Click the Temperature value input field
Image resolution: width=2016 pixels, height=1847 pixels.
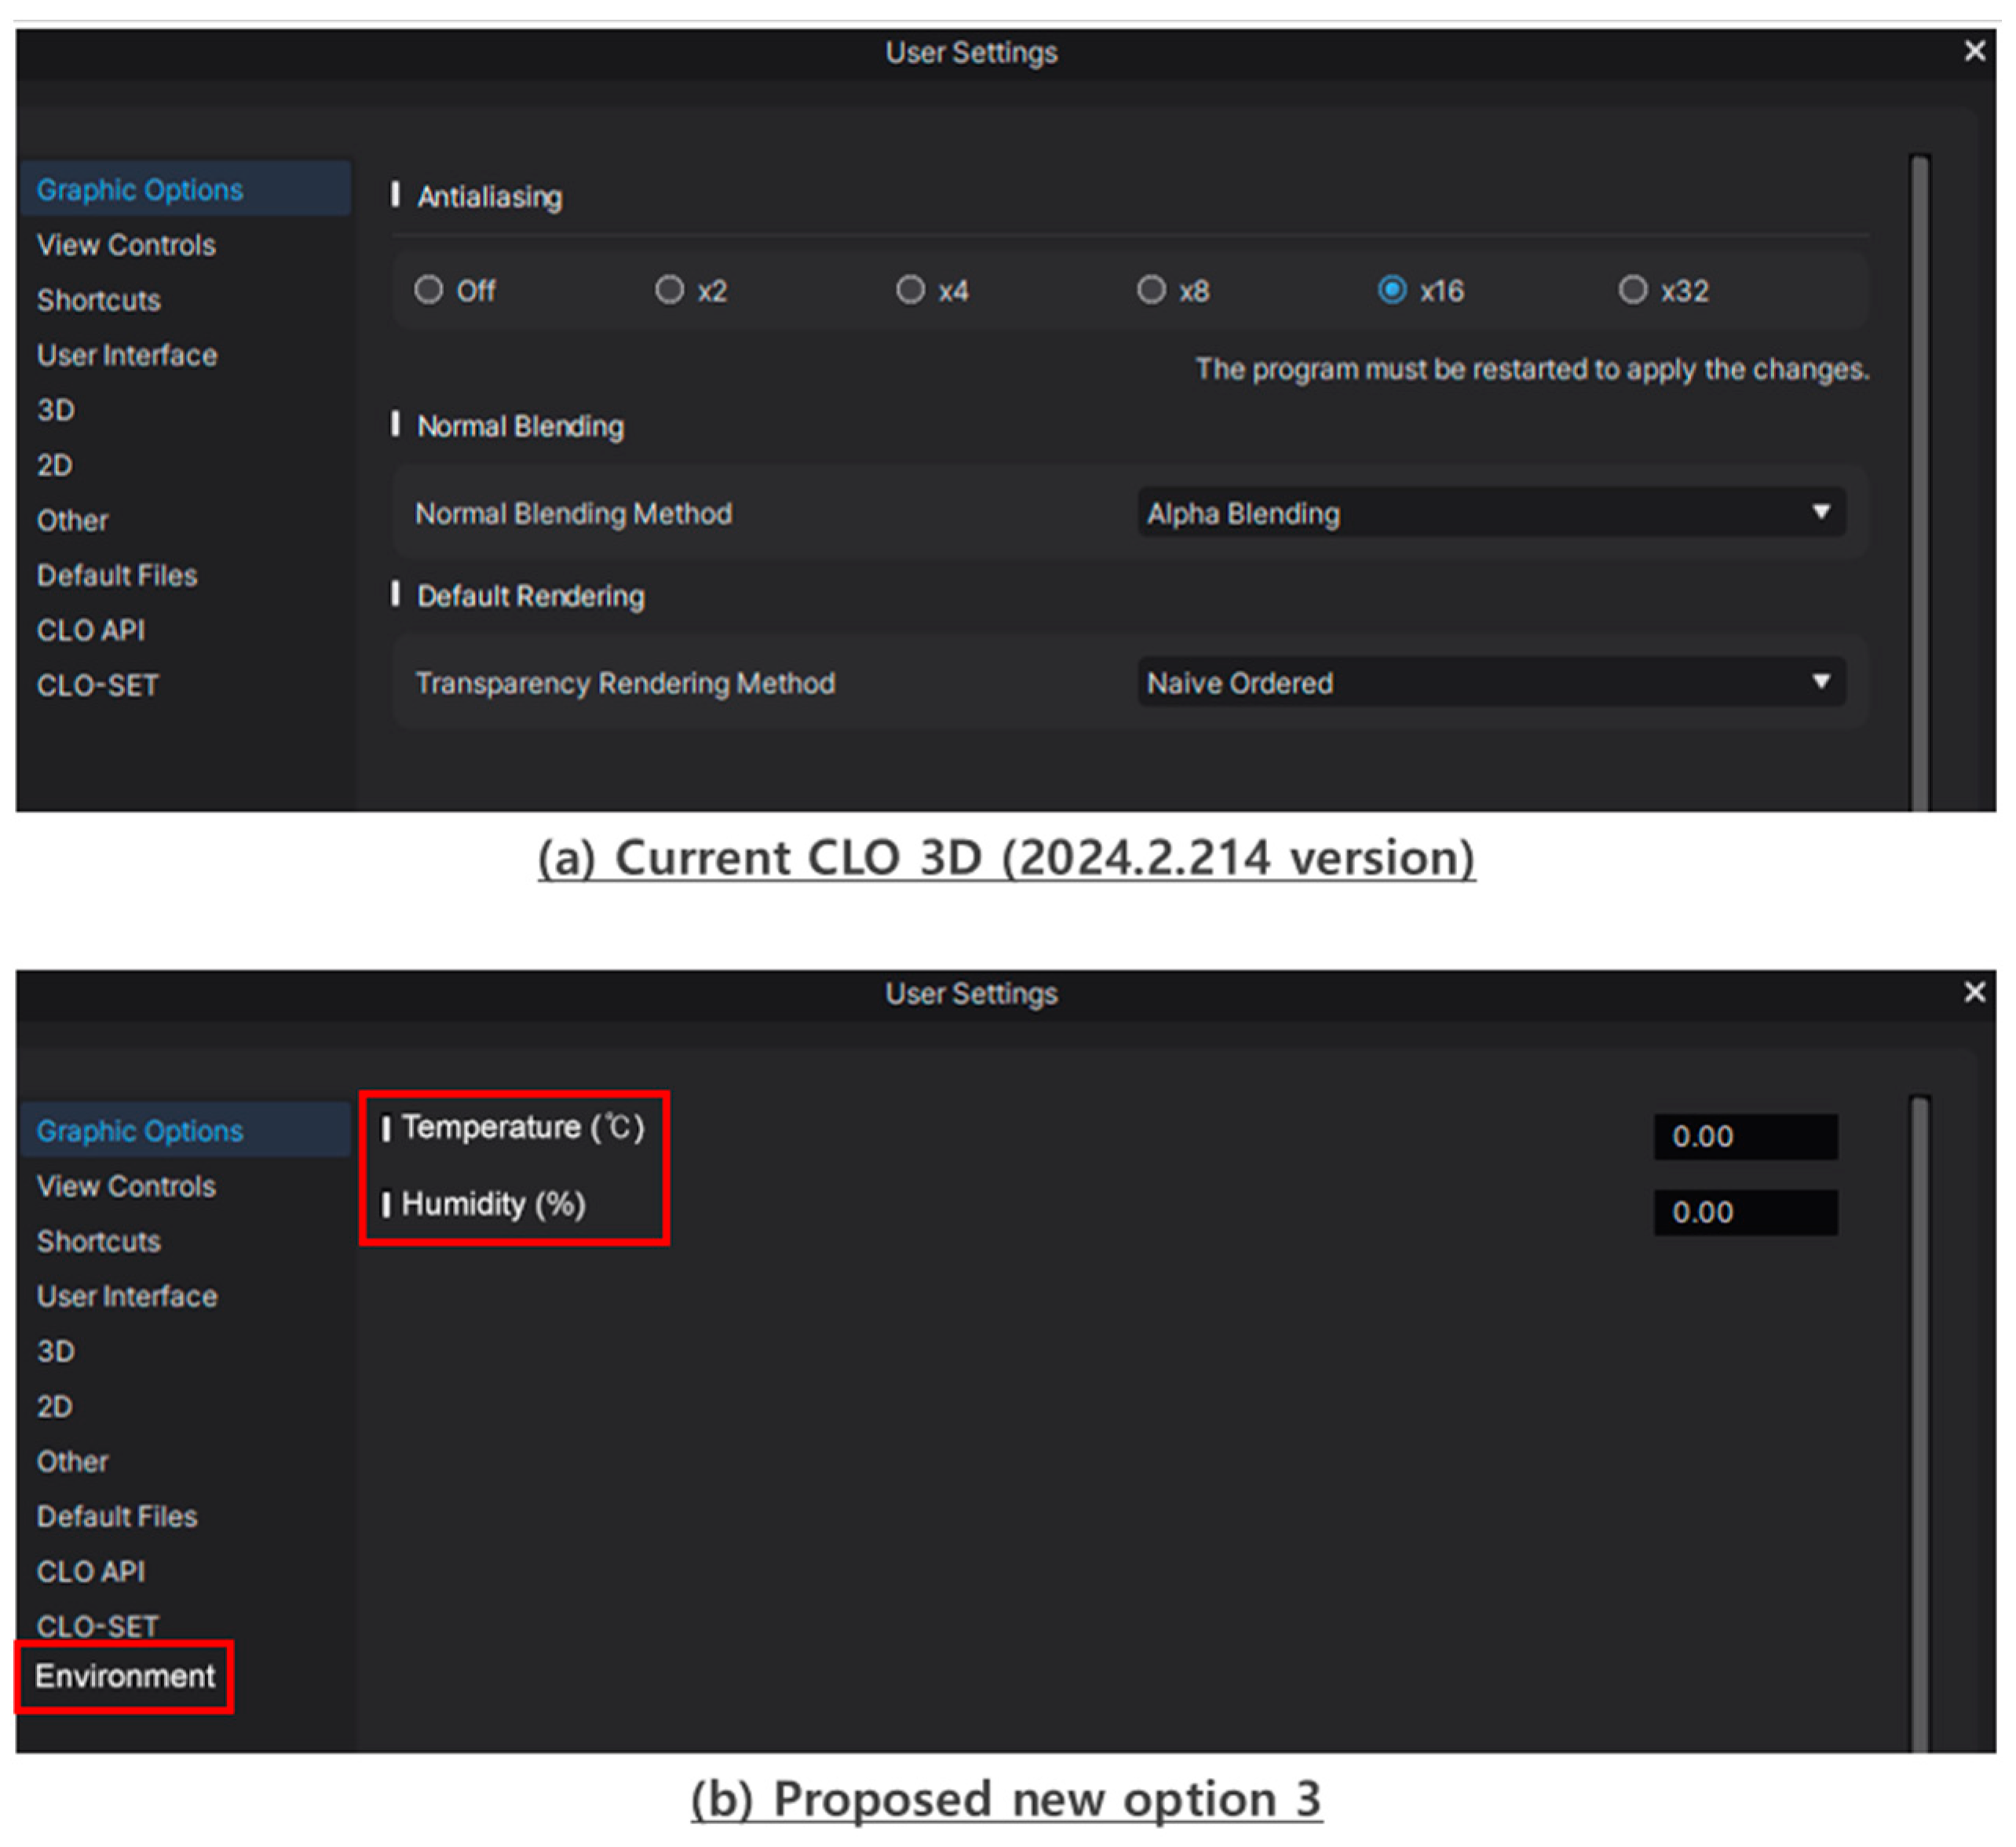(x=1746, y=1136)
